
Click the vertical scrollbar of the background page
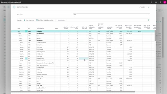coord(163,37)
